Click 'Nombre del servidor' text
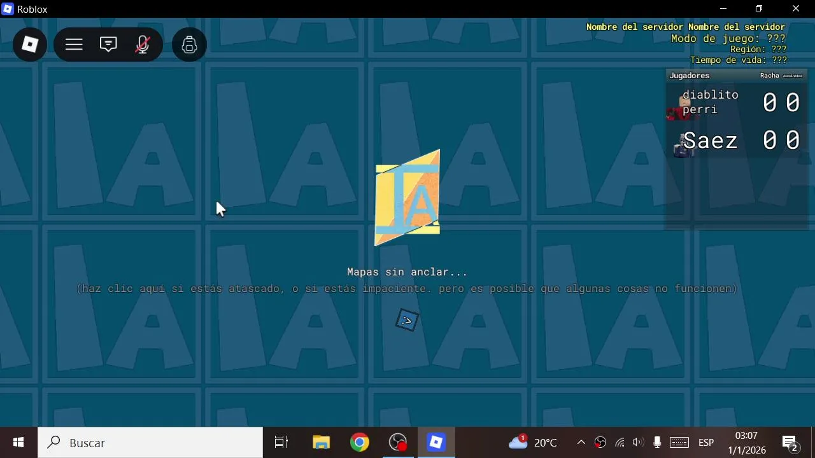 coord(686,27)
